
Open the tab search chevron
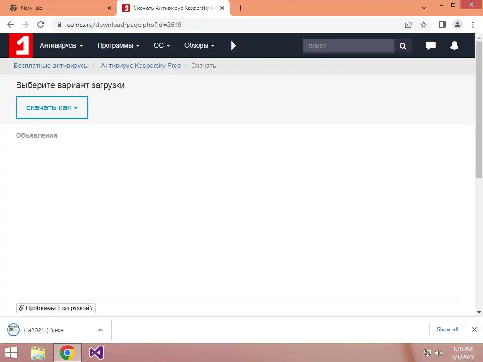(424, 8)
